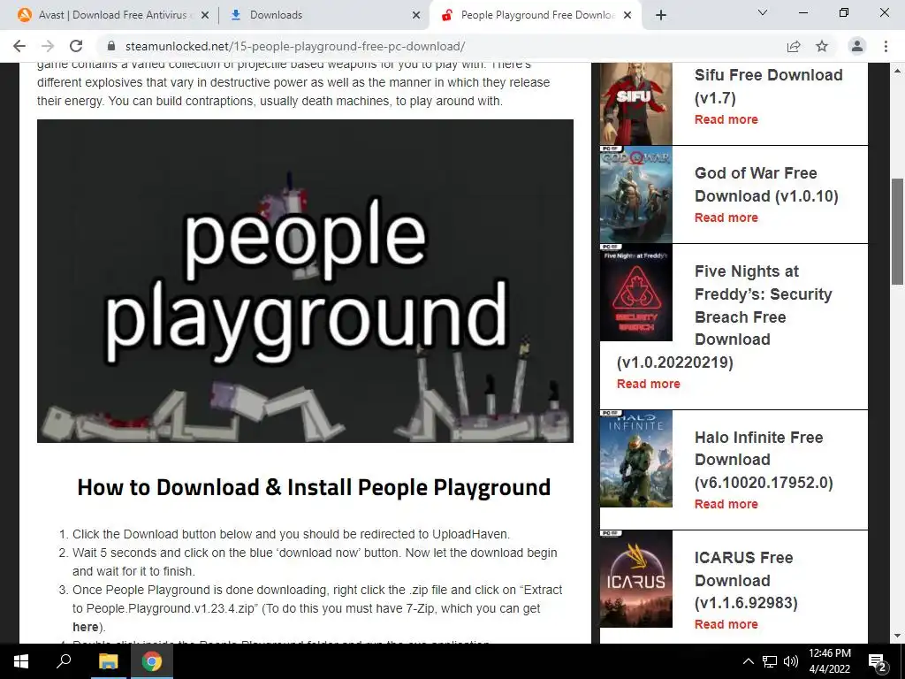Open ICARUS Free Download link
The width and height of the screenshot is (905, 679).
pyautogui.click(x=746, y=580)
